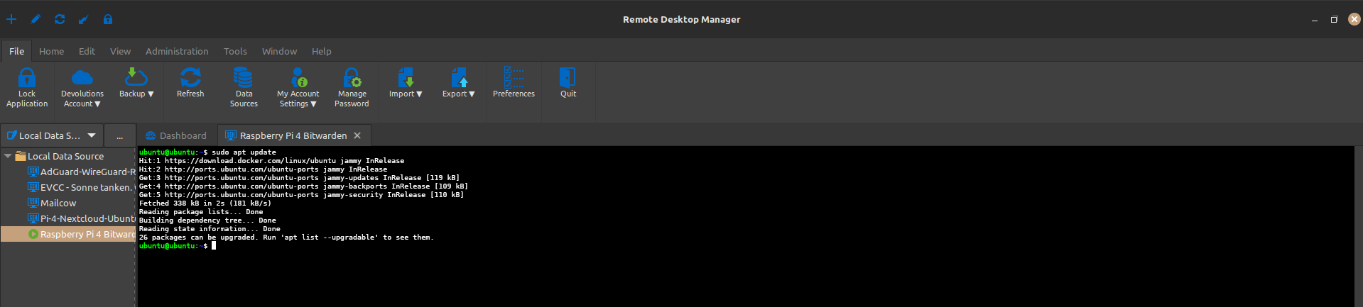Click the Lock Application icon

pos(27,78)
